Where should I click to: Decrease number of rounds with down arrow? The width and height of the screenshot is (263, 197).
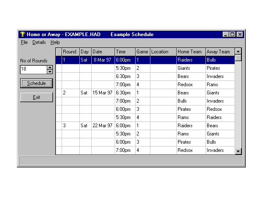tap(50, 72)
